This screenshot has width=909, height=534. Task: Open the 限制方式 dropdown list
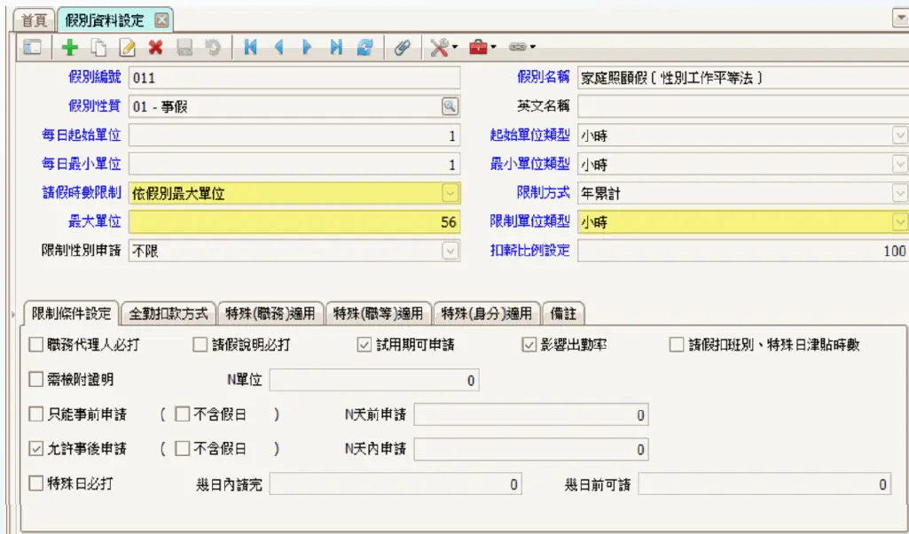899,193
